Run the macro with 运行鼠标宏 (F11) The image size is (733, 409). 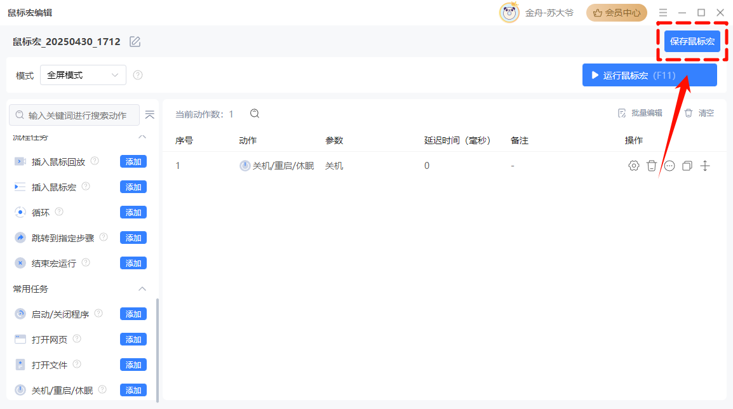[x=649, y=75]
